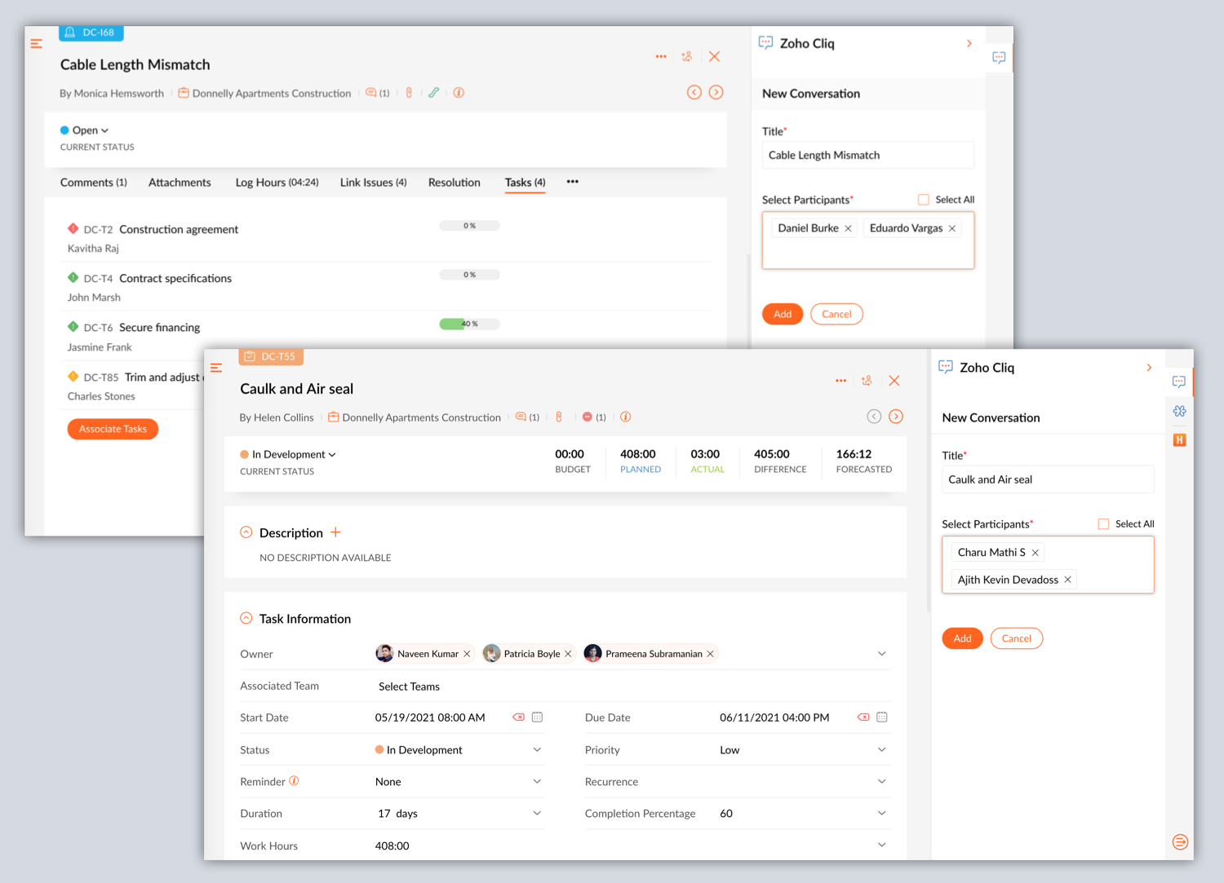Open hamburger menu in Cable Length Mismatch panel
The image size is (1224, 883).
coord(36,44)
